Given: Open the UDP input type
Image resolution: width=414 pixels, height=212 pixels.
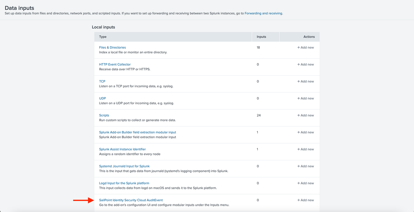Looking at the screenshot, I should point(102,98).
